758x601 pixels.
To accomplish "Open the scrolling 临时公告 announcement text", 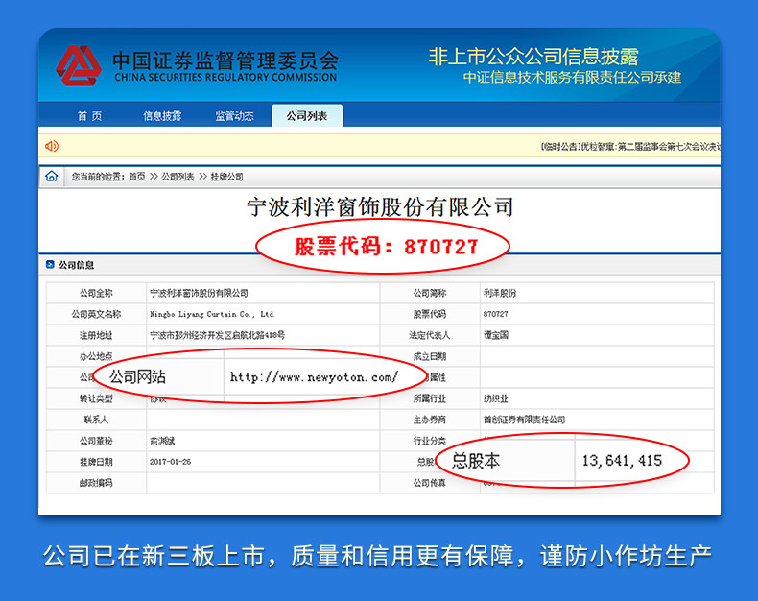I will click(x=630, y=147).
